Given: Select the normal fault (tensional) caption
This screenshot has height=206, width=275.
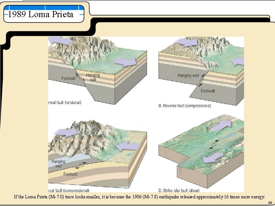Looking at the screenshot, I should pyautogui.click(x=65, y=103).
